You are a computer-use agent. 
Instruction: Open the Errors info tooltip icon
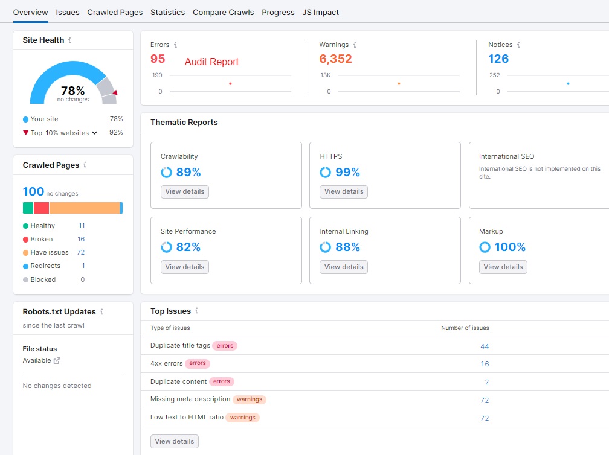point(177,45)
